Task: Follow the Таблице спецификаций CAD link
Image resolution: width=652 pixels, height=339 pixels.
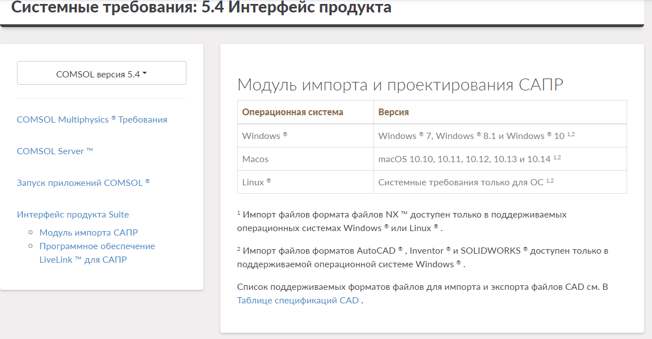Action: tap(298, 301)
